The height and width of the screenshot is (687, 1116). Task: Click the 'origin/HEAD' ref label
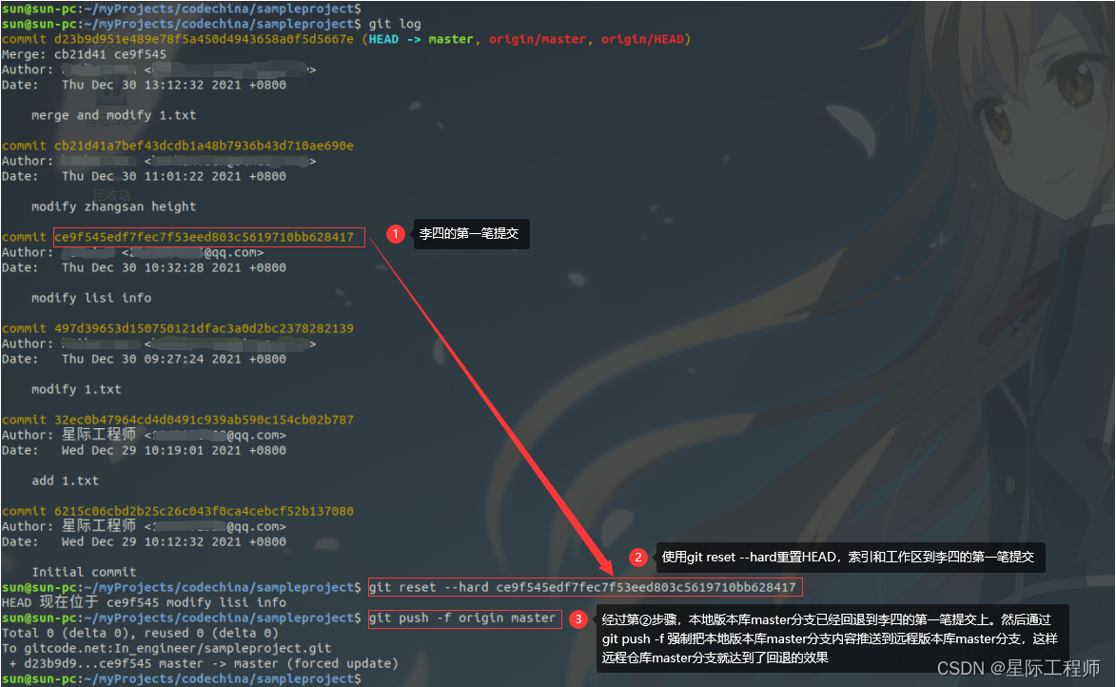point(642,39)
